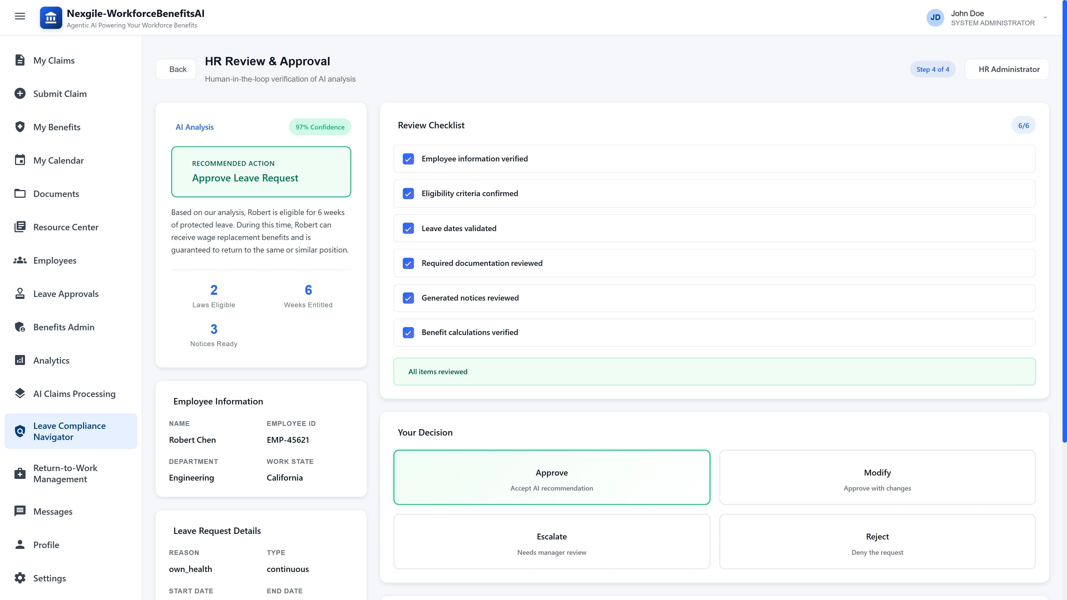Open the Leave Compliance Navigator shield icon
The width and height of the screenshot is (1067, 600).
(20, 431)
